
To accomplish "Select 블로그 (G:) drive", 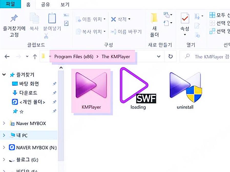I will [24, 159].
